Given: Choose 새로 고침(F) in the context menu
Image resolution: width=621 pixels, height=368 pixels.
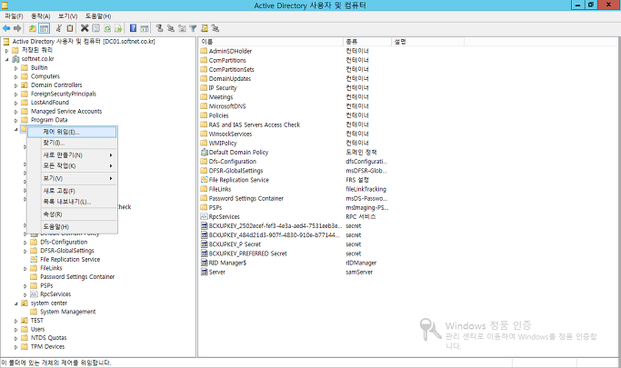Looking at the screenshot, I should [72, 191].
